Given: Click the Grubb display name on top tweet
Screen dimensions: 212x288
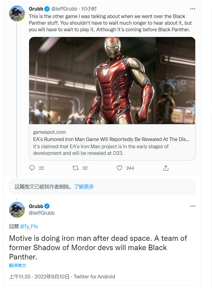Looking at the screenshot, I should [36, 9].
